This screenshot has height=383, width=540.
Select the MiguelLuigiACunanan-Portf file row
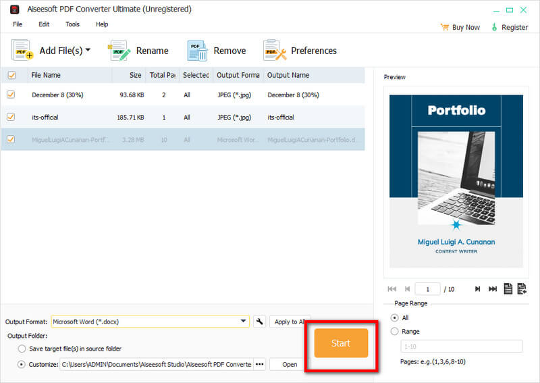click(183, 139)
